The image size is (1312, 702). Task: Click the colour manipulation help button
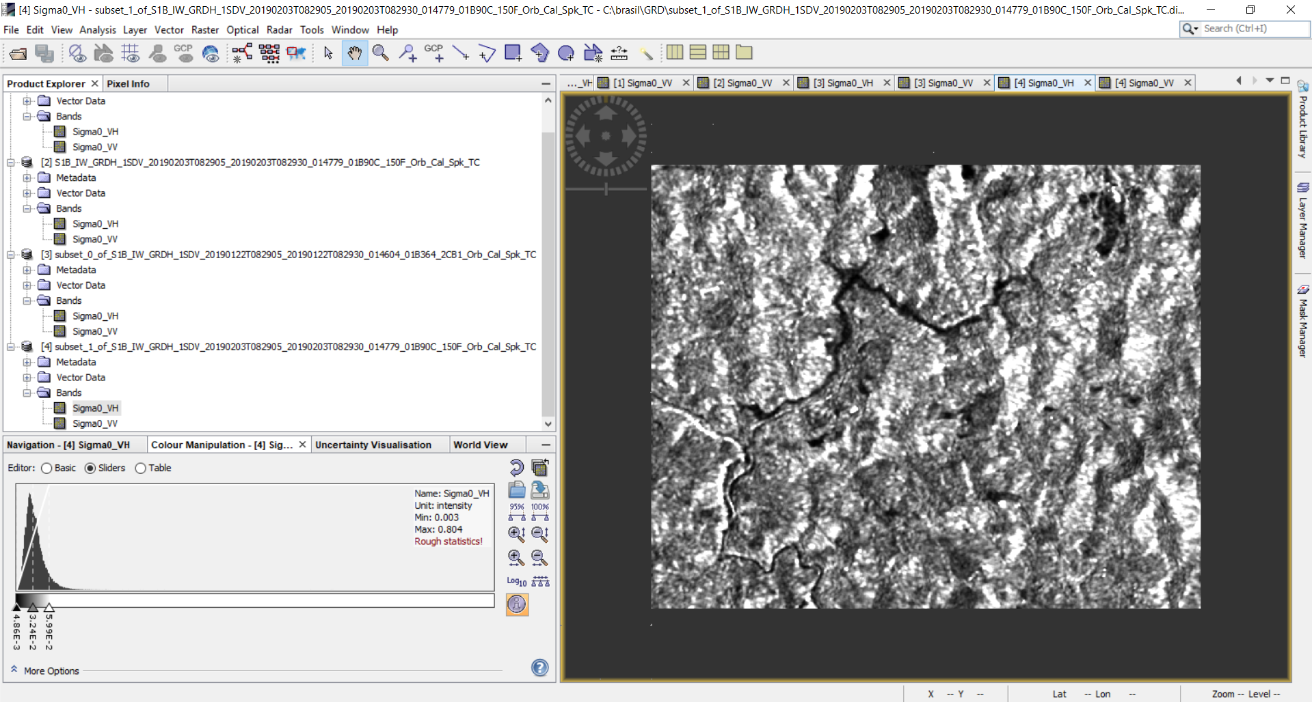tap(539, 667)
